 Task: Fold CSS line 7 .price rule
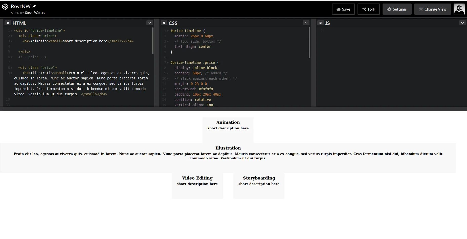click(168, 63)
